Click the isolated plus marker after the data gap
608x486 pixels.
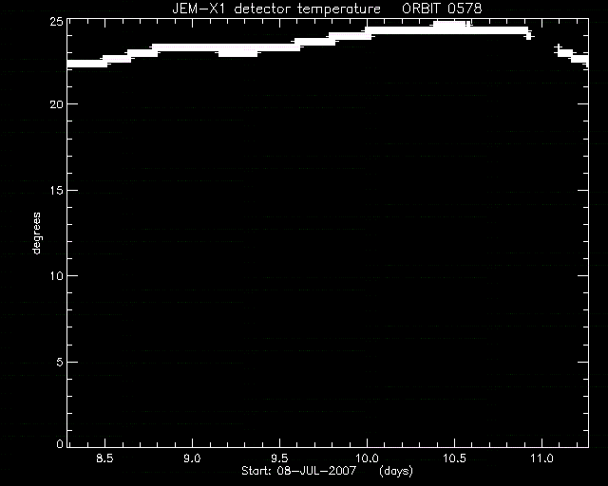pos(558,47)
